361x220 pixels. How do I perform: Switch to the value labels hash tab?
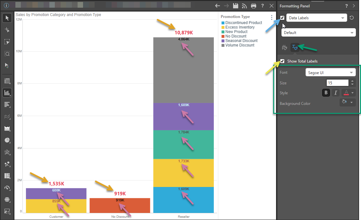[284, 47]
